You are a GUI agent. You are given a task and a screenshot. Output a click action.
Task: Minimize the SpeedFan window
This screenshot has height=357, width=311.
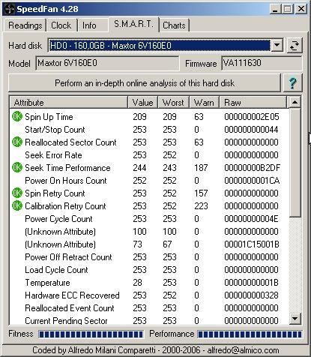pyautogui.click(x=275, y=9)
